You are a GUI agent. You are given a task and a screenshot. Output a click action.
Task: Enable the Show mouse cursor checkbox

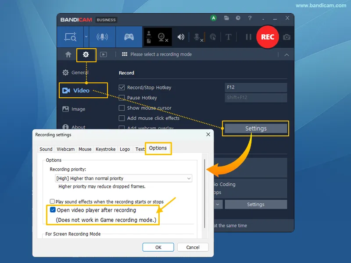[x=122, y=108]
